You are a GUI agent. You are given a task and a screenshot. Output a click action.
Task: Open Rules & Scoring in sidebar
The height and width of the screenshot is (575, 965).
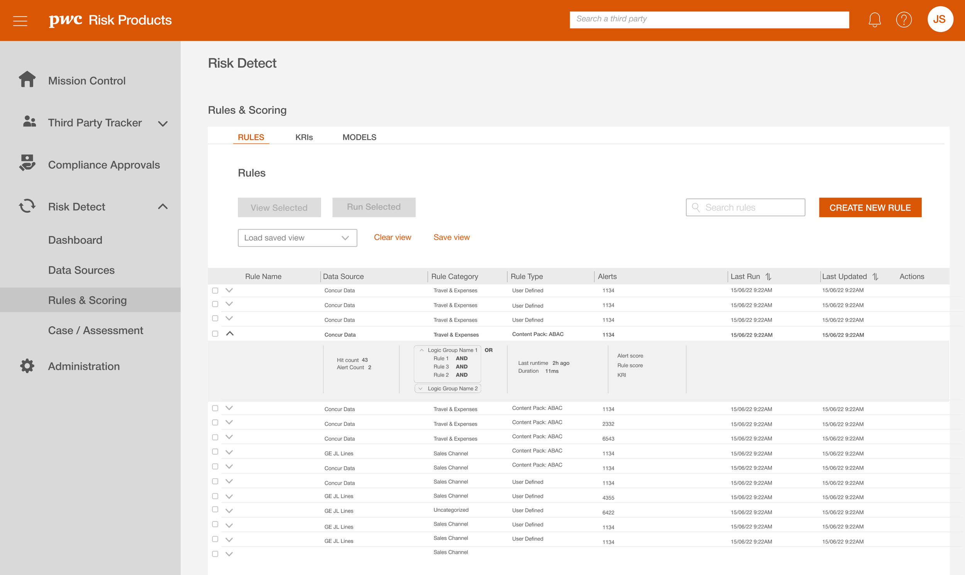(90, 300)
